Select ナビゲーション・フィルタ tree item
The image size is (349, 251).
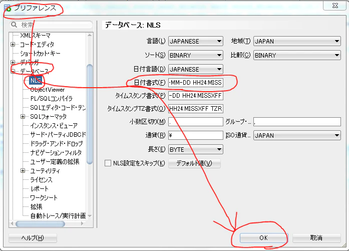pos(56,153)
